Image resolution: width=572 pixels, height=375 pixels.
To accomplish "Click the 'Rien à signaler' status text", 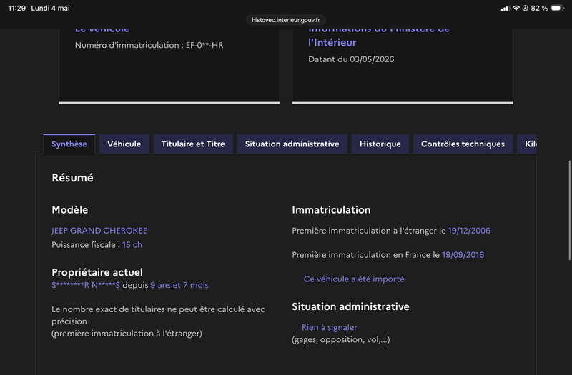I will 330,328.
